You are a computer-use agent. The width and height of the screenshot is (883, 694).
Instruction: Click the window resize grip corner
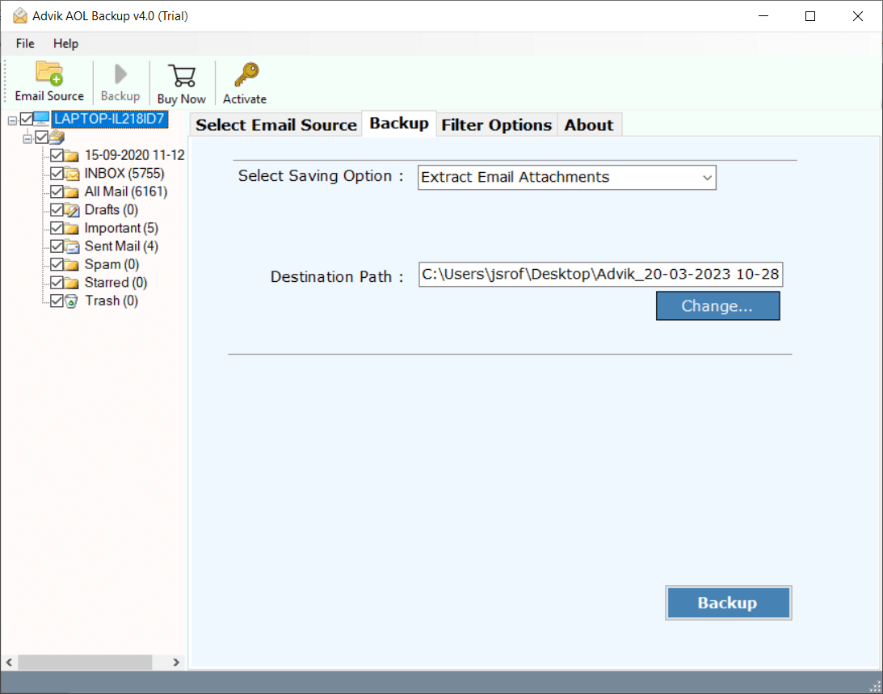875,686
